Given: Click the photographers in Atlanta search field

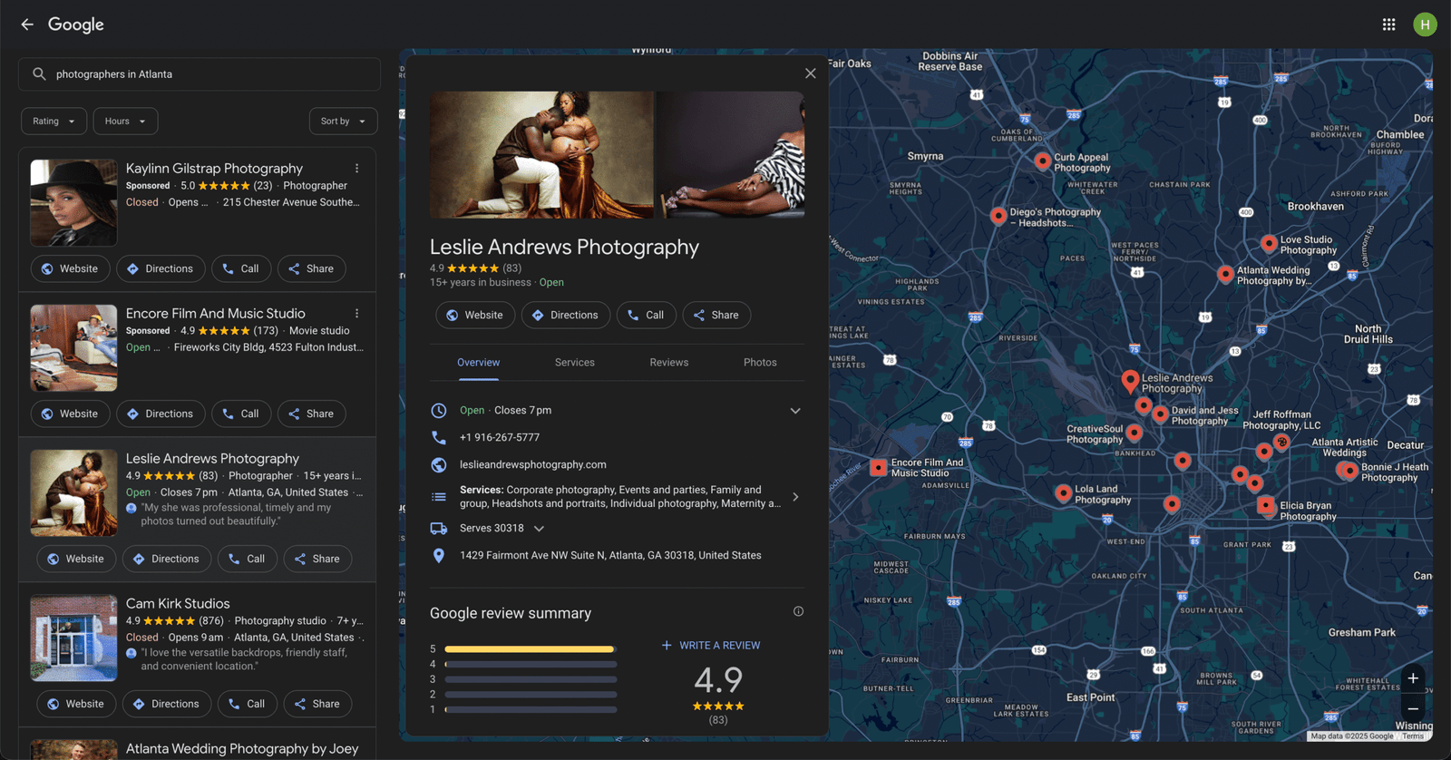Looking at the screenshot, I should coord(200,74).
